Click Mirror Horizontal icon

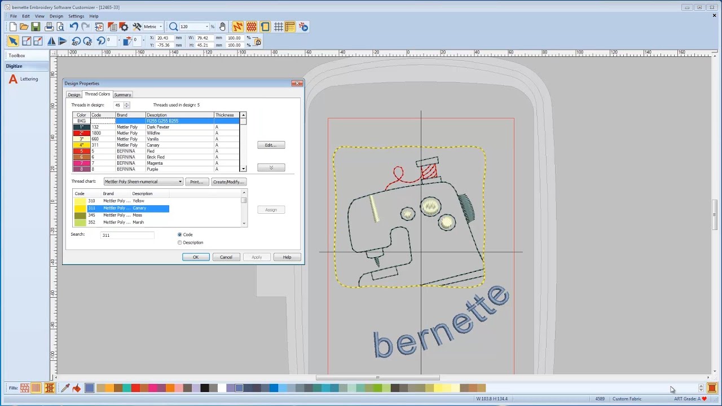51,41
